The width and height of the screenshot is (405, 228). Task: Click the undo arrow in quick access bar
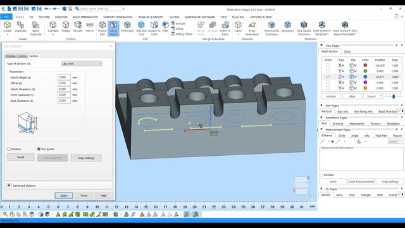46,9
